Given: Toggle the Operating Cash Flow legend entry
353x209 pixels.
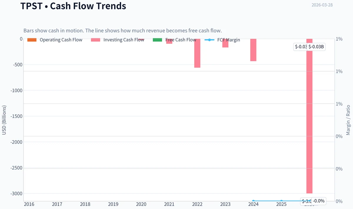Looking at the screenshot, I should pyautogui.click(x=55, y=40).
